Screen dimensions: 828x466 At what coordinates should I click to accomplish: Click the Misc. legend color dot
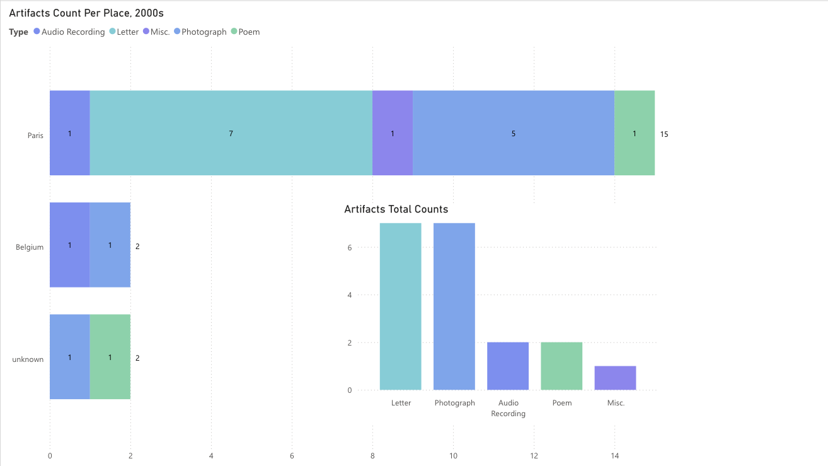146,32
